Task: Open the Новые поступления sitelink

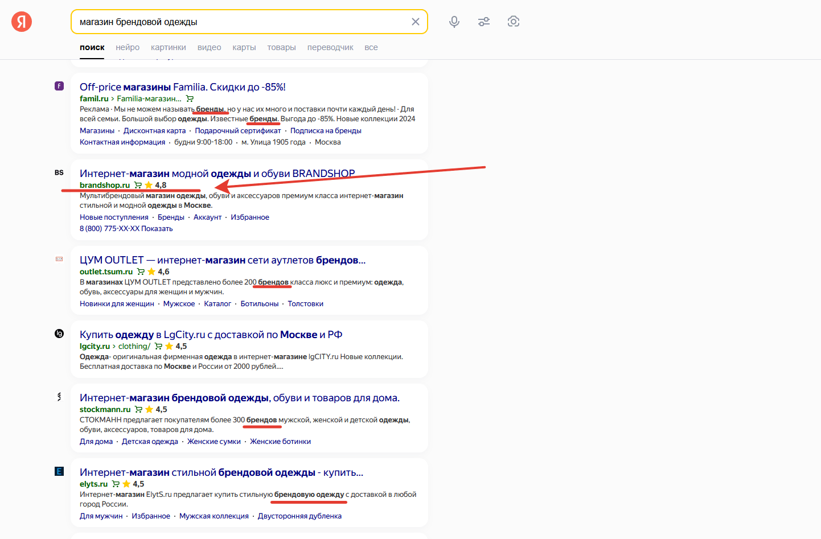Action: coord(114,217)
